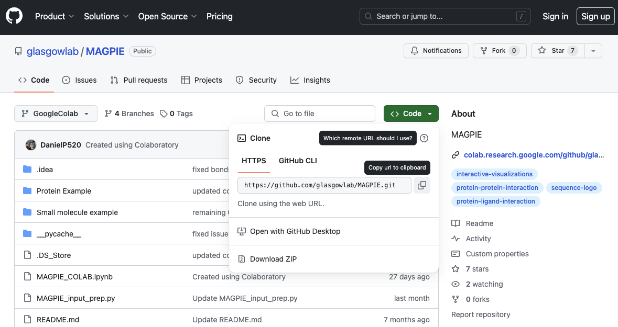This screenshot has width=618, height=327.
Task: Expand the Open Source menu
Action: (x=168, y=16)
